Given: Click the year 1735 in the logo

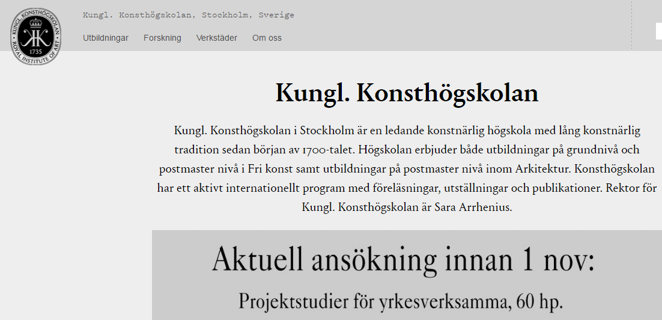Looking at the screenshot, I should [36, 52].
